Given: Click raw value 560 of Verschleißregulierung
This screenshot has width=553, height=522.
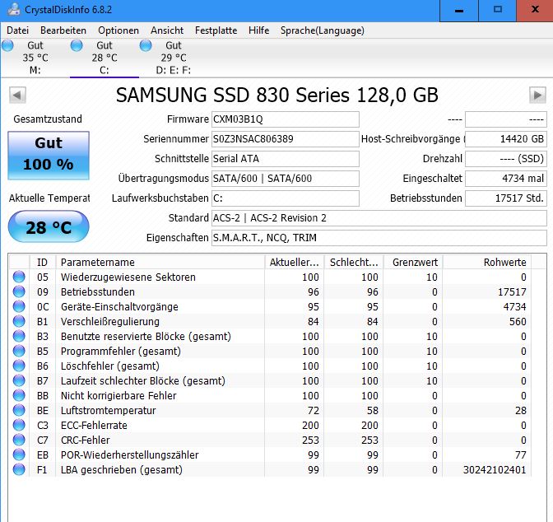Looking at the screenshot, I should click(x=518, y=322).
